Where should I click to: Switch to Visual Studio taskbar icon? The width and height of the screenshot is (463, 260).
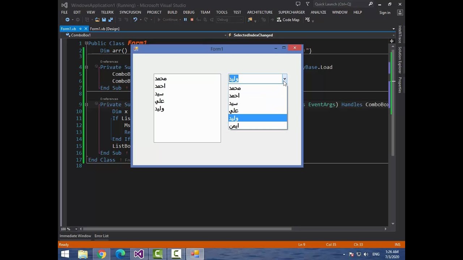point(139,254)
